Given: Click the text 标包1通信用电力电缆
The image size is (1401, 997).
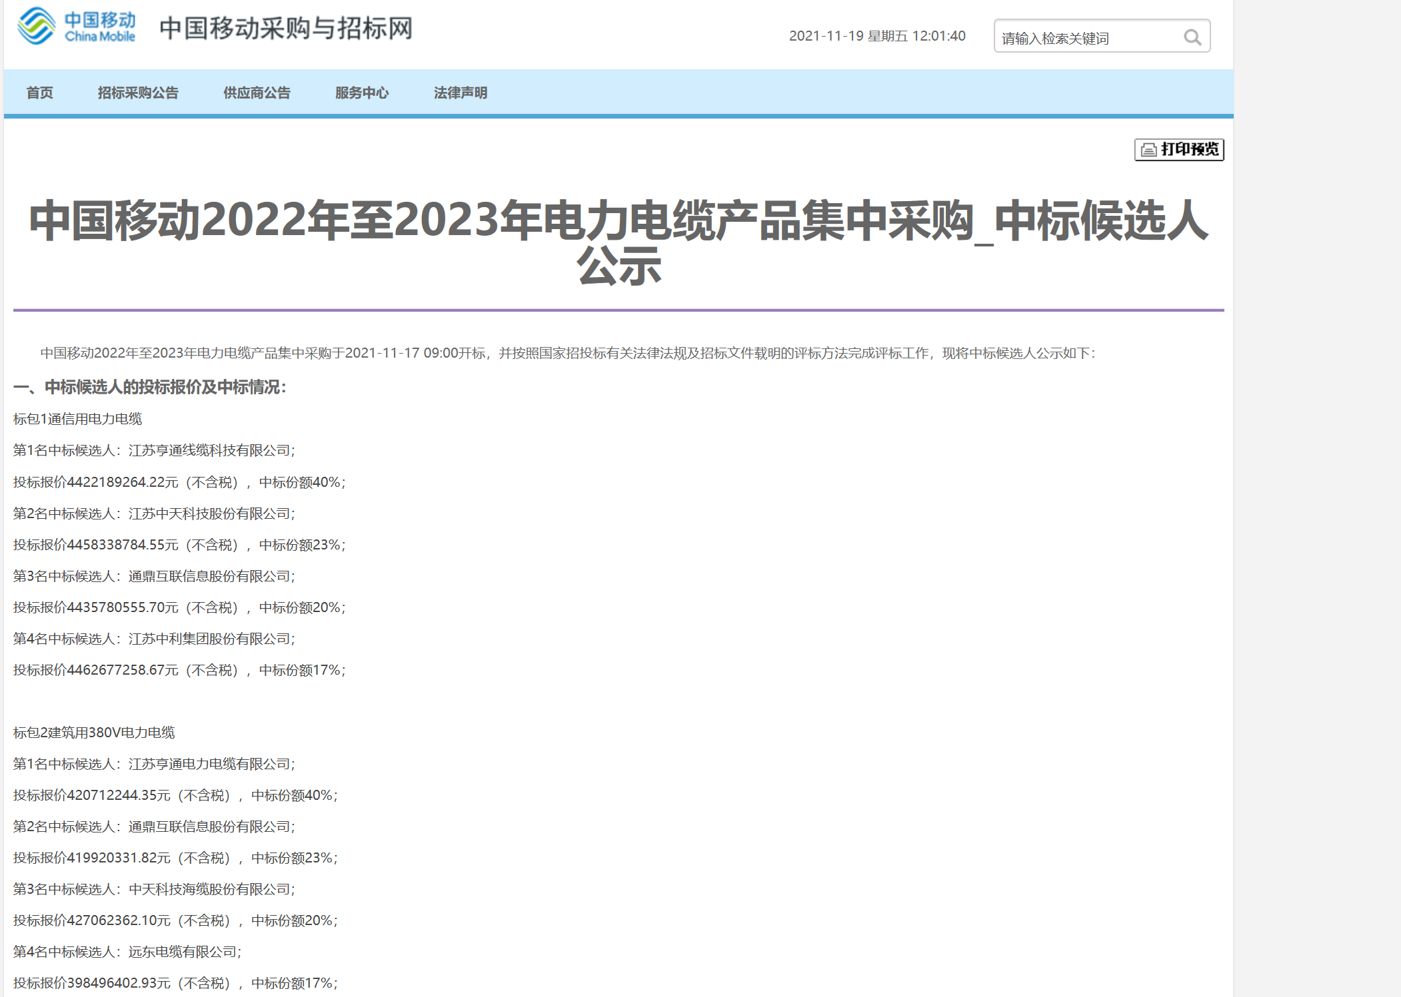Looking at the screenshot, I should click(x=78, y=419).
